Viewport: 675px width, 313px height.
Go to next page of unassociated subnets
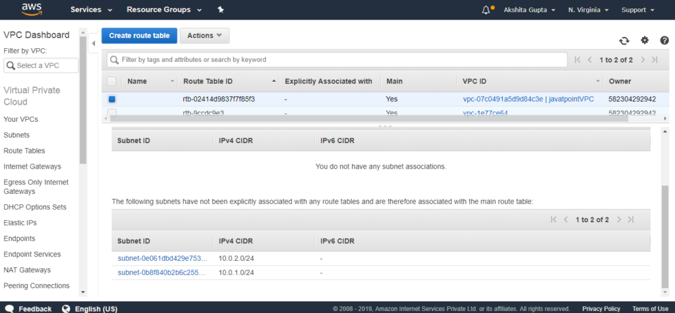point(619,219)
